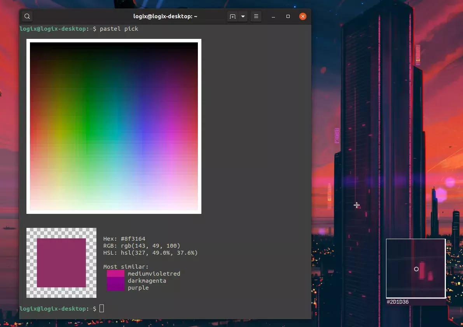Image resolution: width=463 pixels, height=327 pixels.
Task: Click the HSL value line
Action: click(x=150, y=253)
